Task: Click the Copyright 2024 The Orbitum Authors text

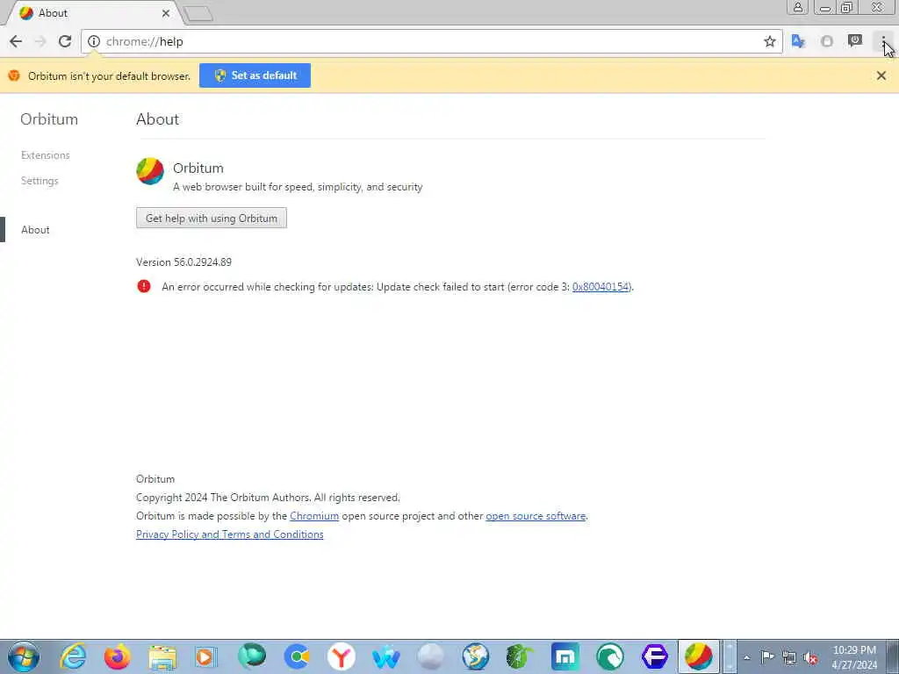Action: [268, 498]
